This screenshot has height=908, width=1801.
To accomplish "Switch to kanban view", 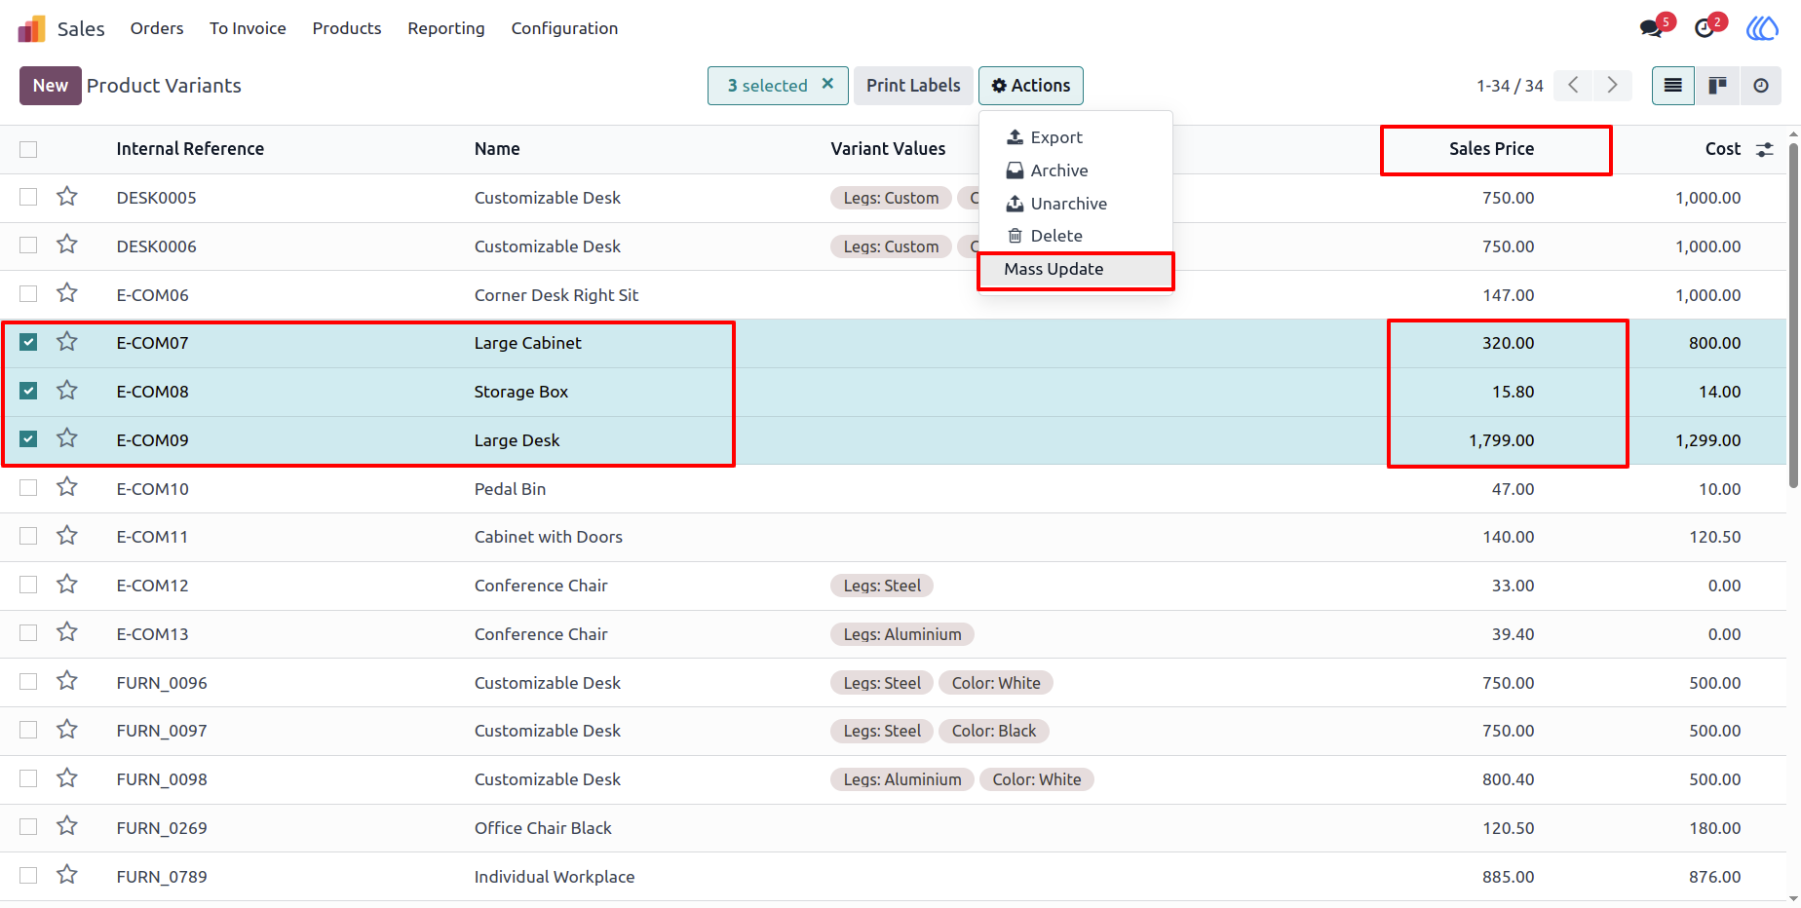I will [1717, 86].
